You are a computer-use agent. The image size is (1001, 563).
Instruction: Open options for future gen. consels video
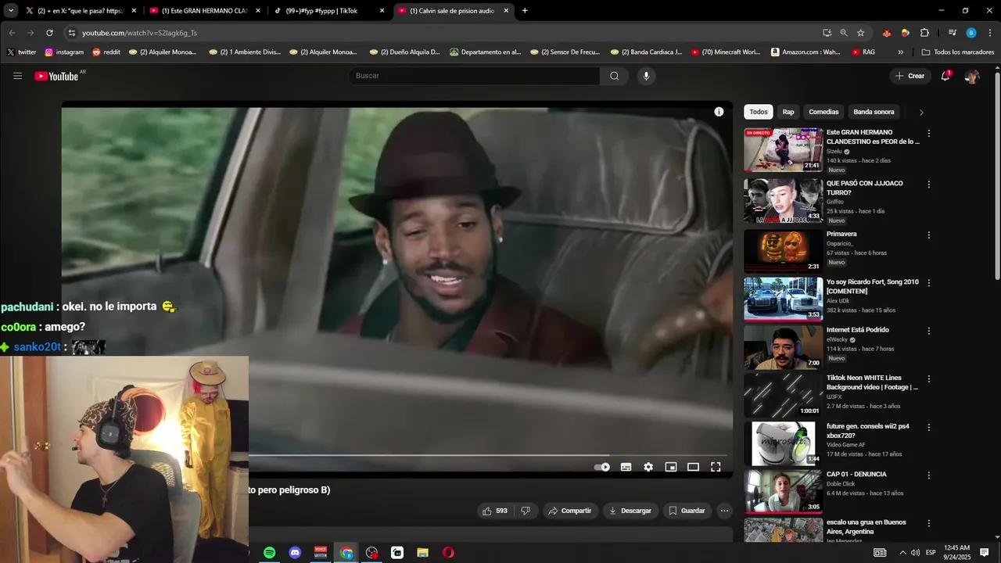click(x=929, y=428)
